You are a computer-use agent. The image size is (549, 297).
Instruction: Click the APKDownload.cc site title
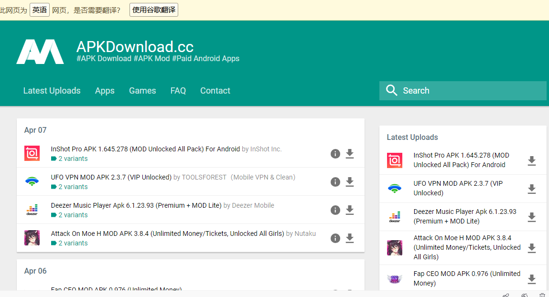click(x=135, y=46)
